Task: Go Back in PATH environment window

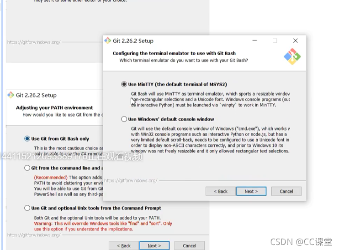Action: pos(124,246)
